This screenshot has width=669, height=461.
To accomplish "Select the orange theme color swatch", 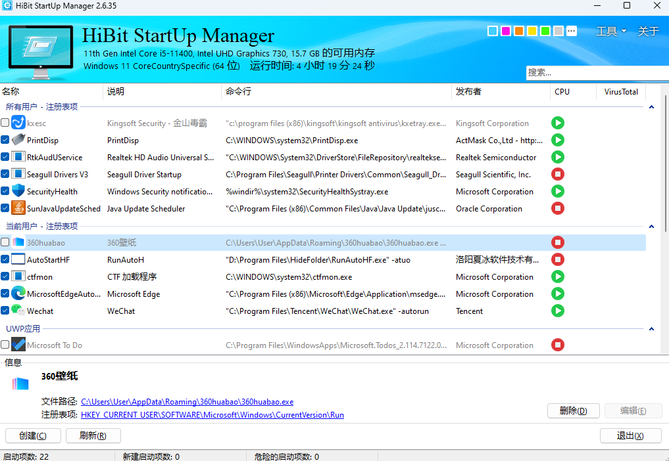I will pyautogui.click(x=519, y=31).
